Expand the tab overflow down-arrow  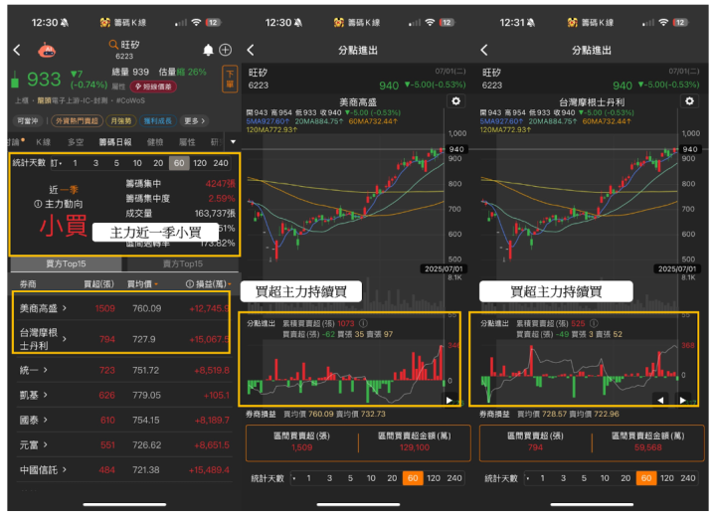coord(233,142)
